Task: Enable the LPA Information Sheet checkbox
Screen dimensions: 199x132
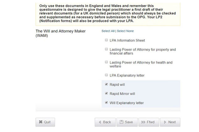Action: (x=106, y=40)
